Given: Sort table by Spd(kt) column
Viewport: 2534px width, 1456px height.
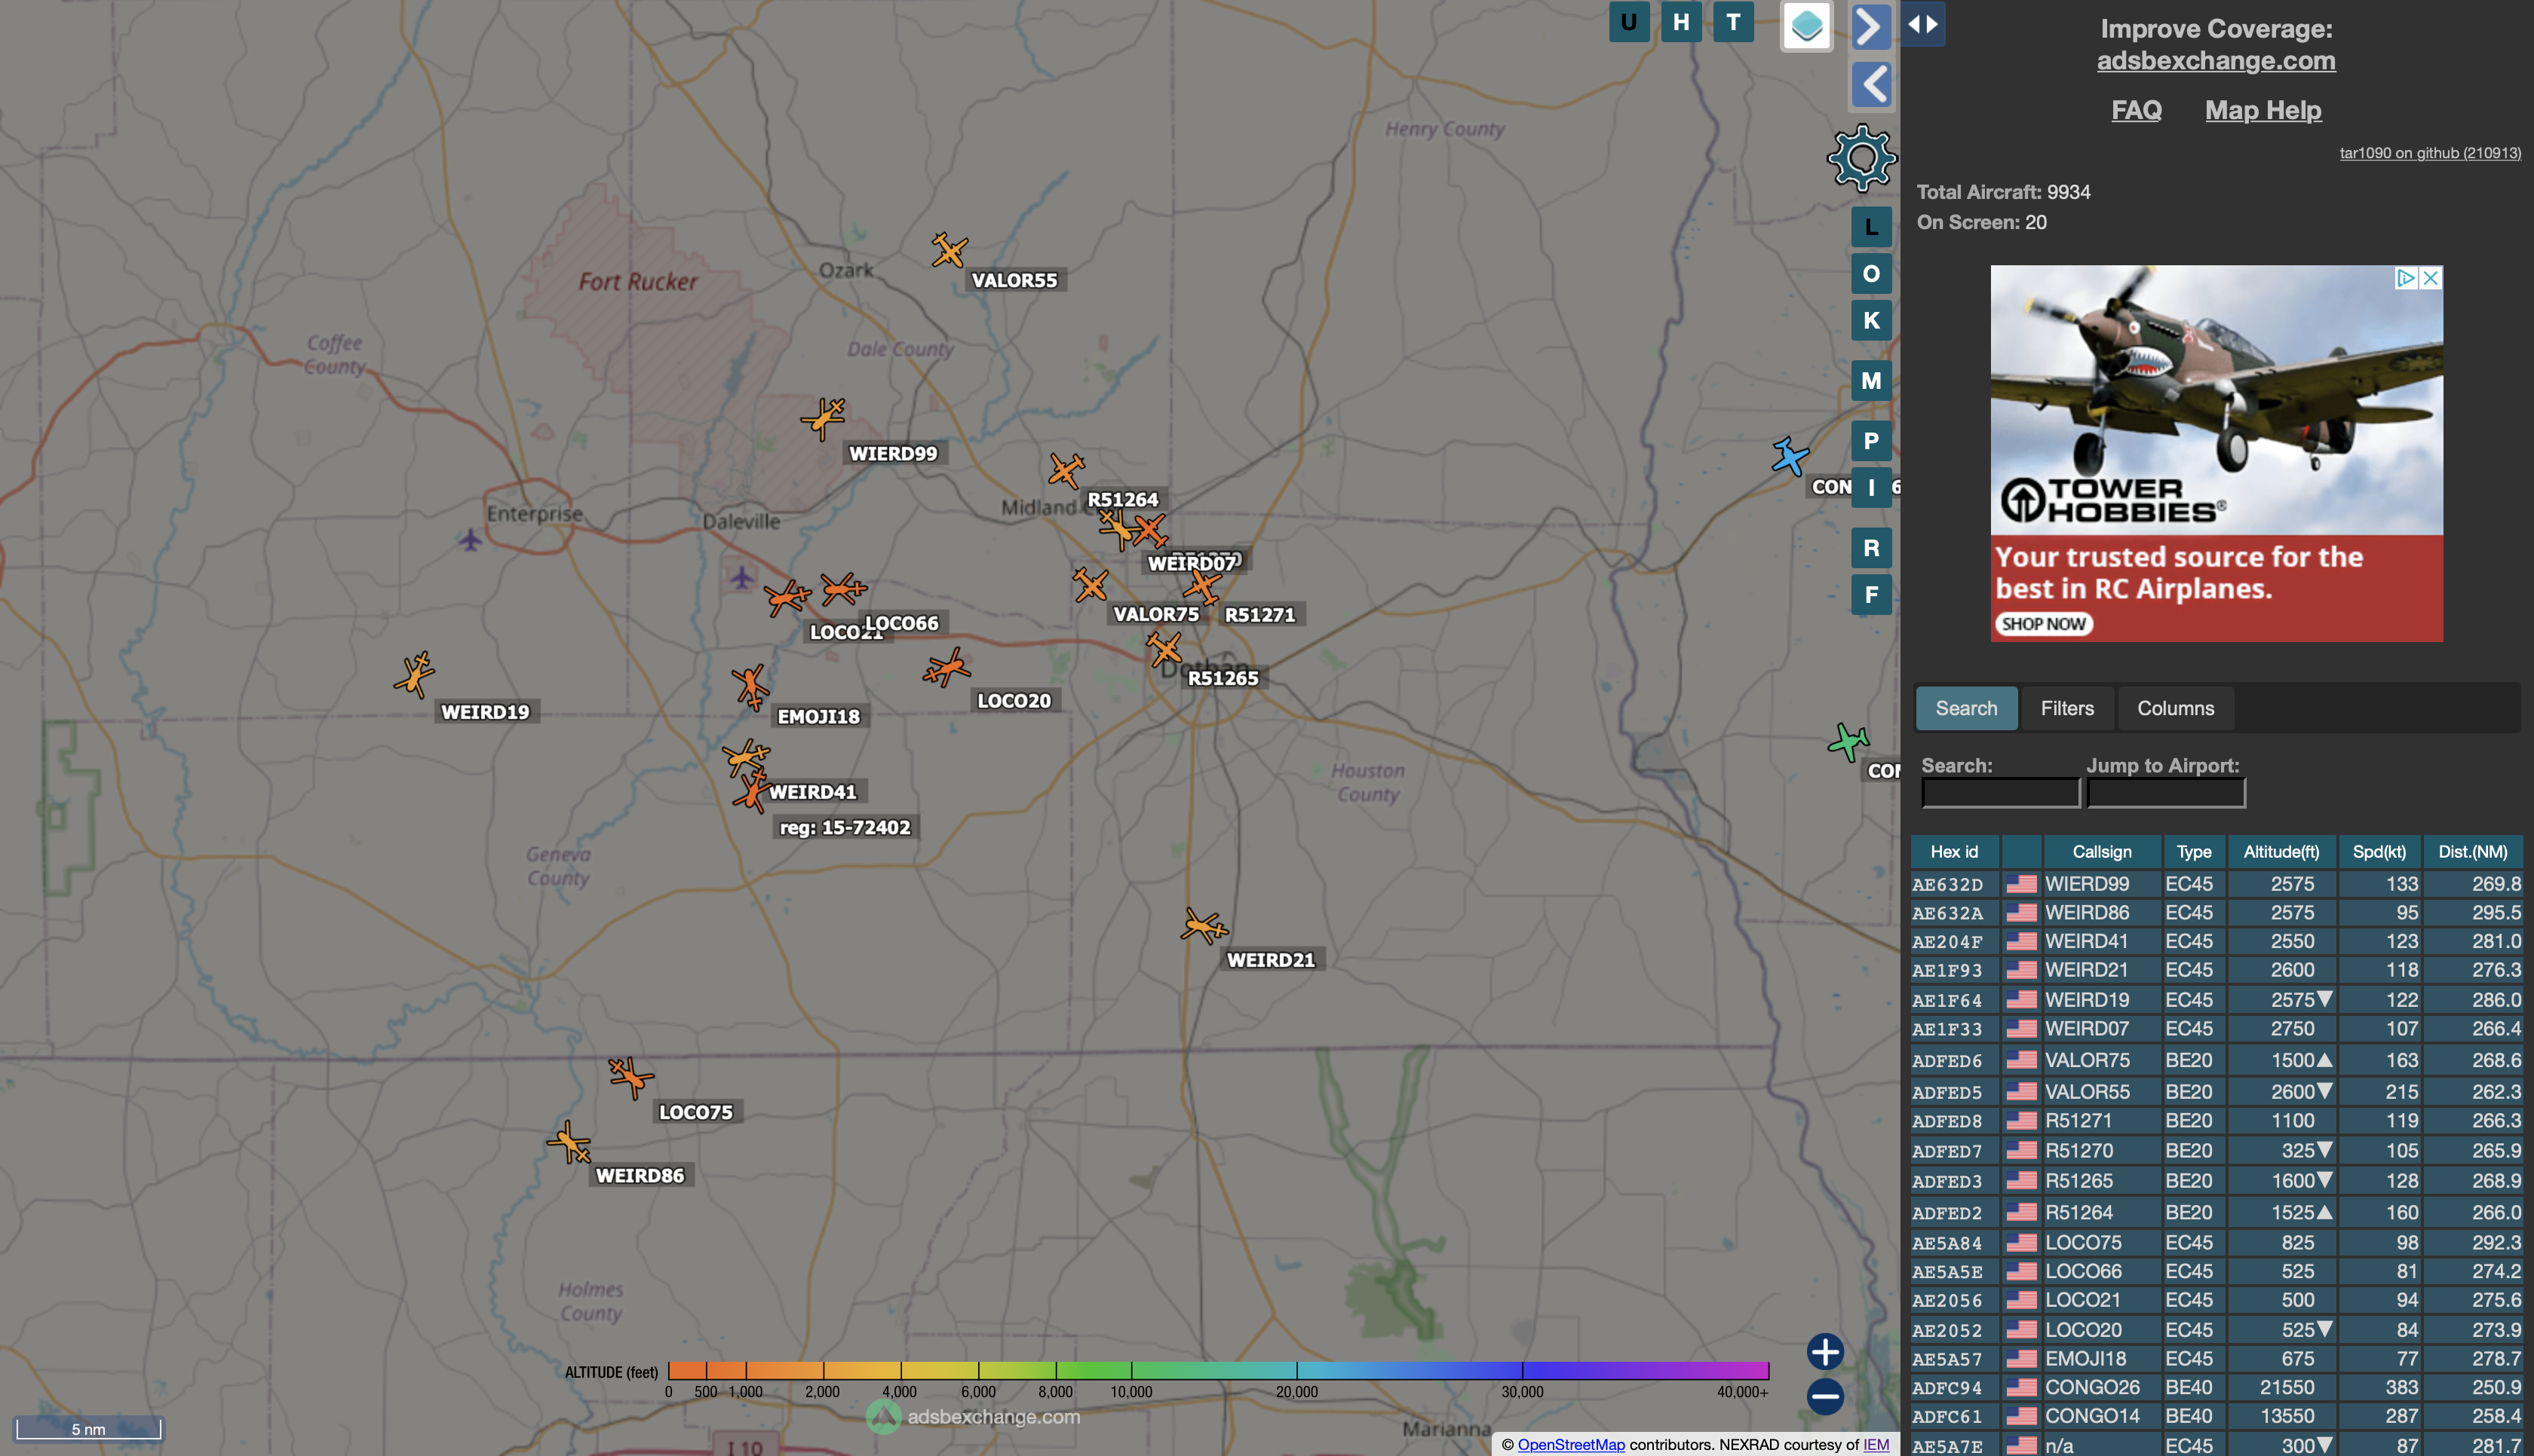Looking at the screenshot, I should (x=2379, y=852).
